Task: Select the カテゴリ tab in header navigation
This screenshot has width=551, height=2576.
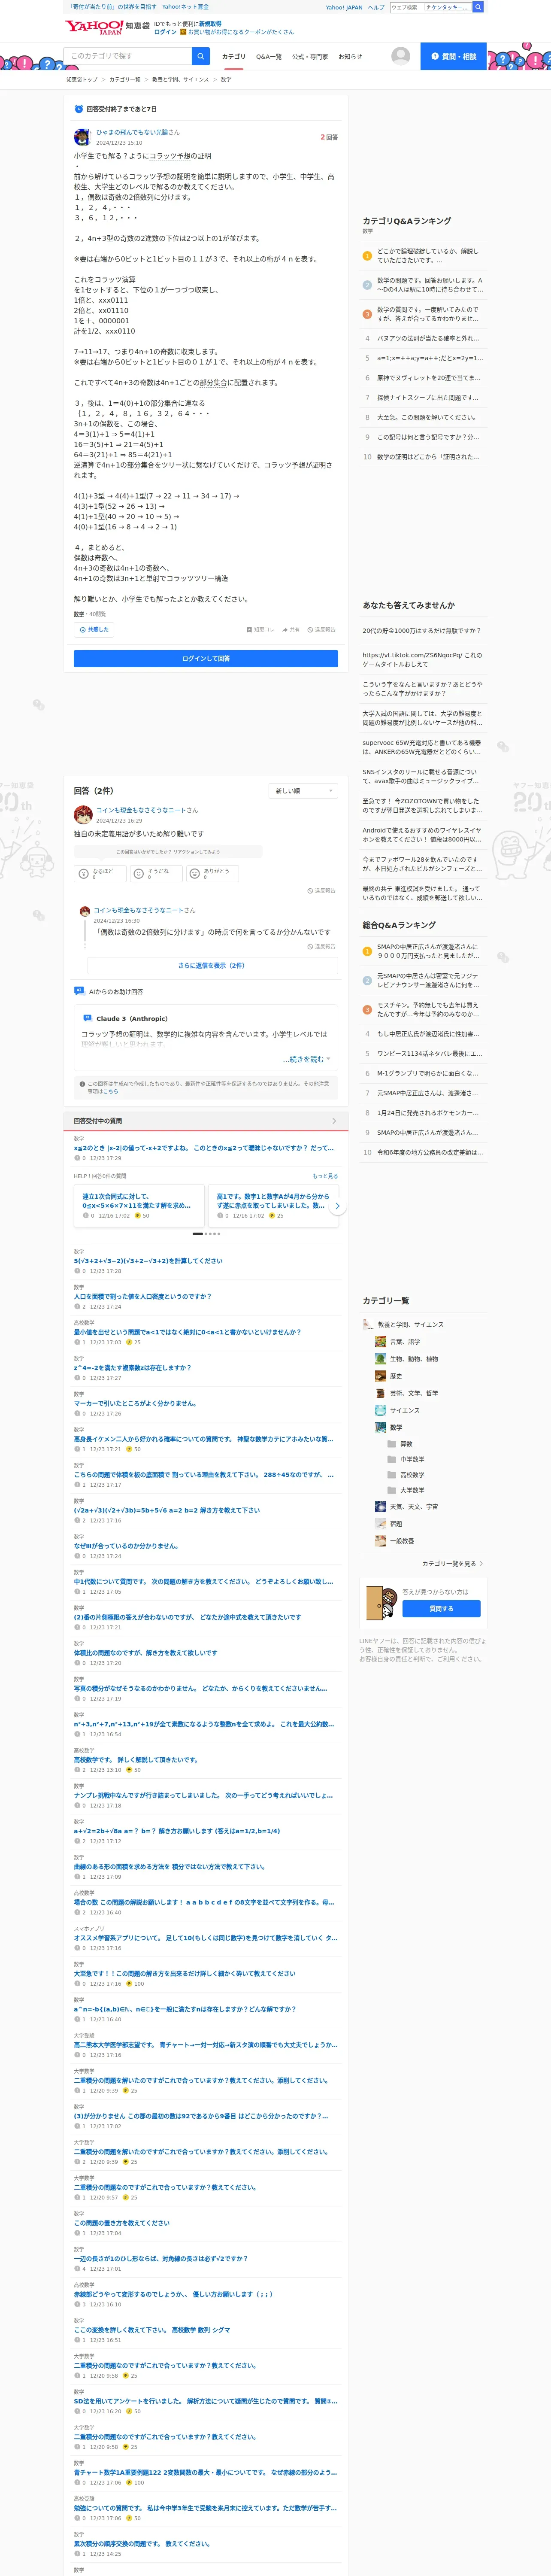Action: [233, 57]
